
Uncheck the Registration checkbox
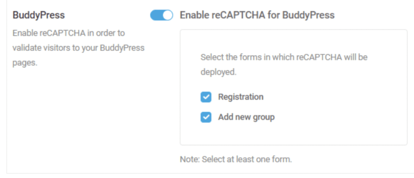(206, 97)
